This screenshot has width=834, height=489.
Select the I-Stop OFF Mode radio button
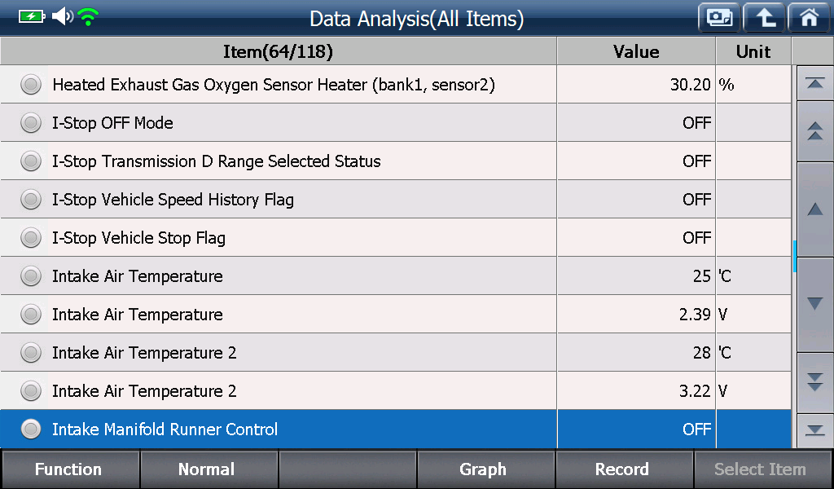coord(31,123)
